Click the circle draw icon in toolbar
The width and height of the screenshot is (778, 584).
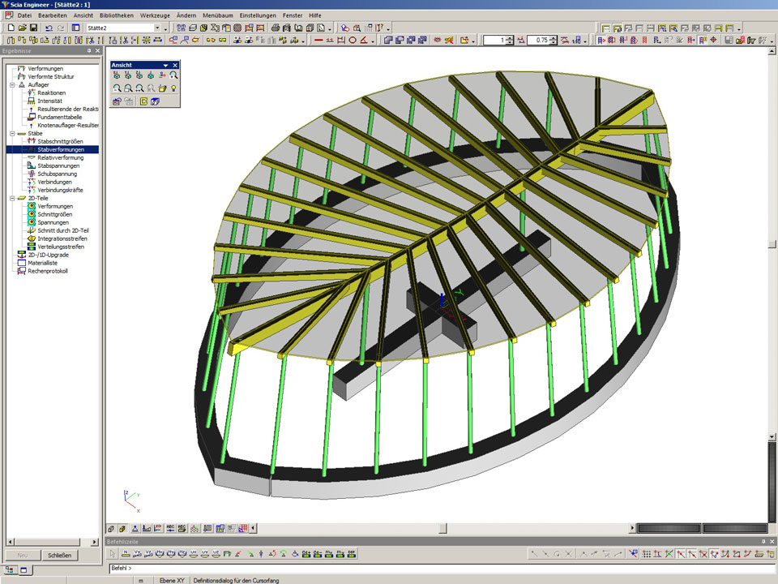353,40
